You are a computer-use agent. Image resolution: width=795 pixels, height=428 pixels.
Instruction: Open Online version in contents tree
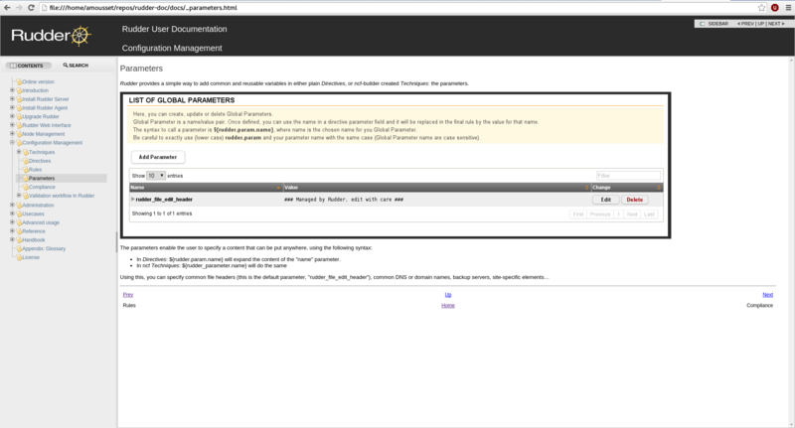[38, 81]
